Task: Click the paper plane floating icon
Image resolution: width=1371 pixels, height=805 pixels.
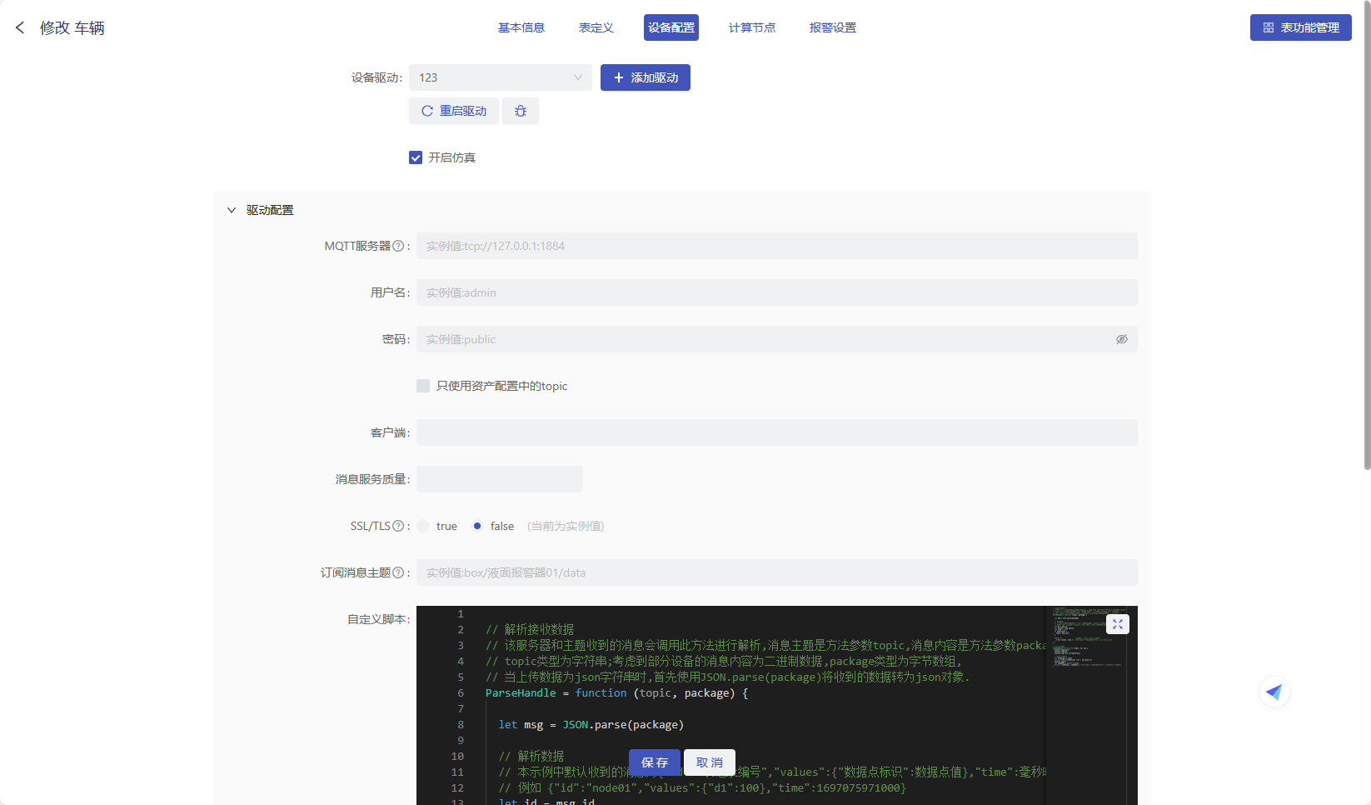Action: click(1274, 692)
